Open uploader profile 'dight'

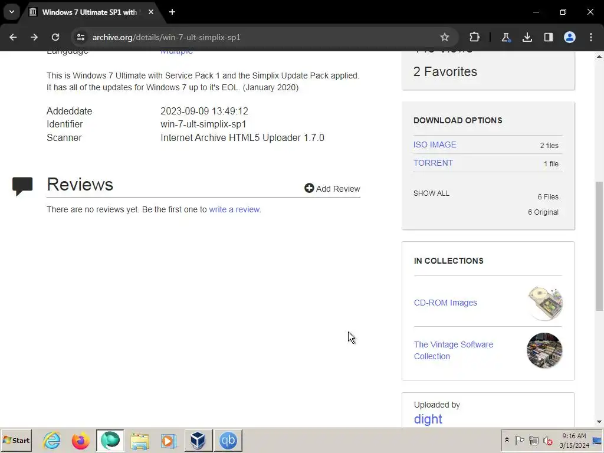coord(428,419)
